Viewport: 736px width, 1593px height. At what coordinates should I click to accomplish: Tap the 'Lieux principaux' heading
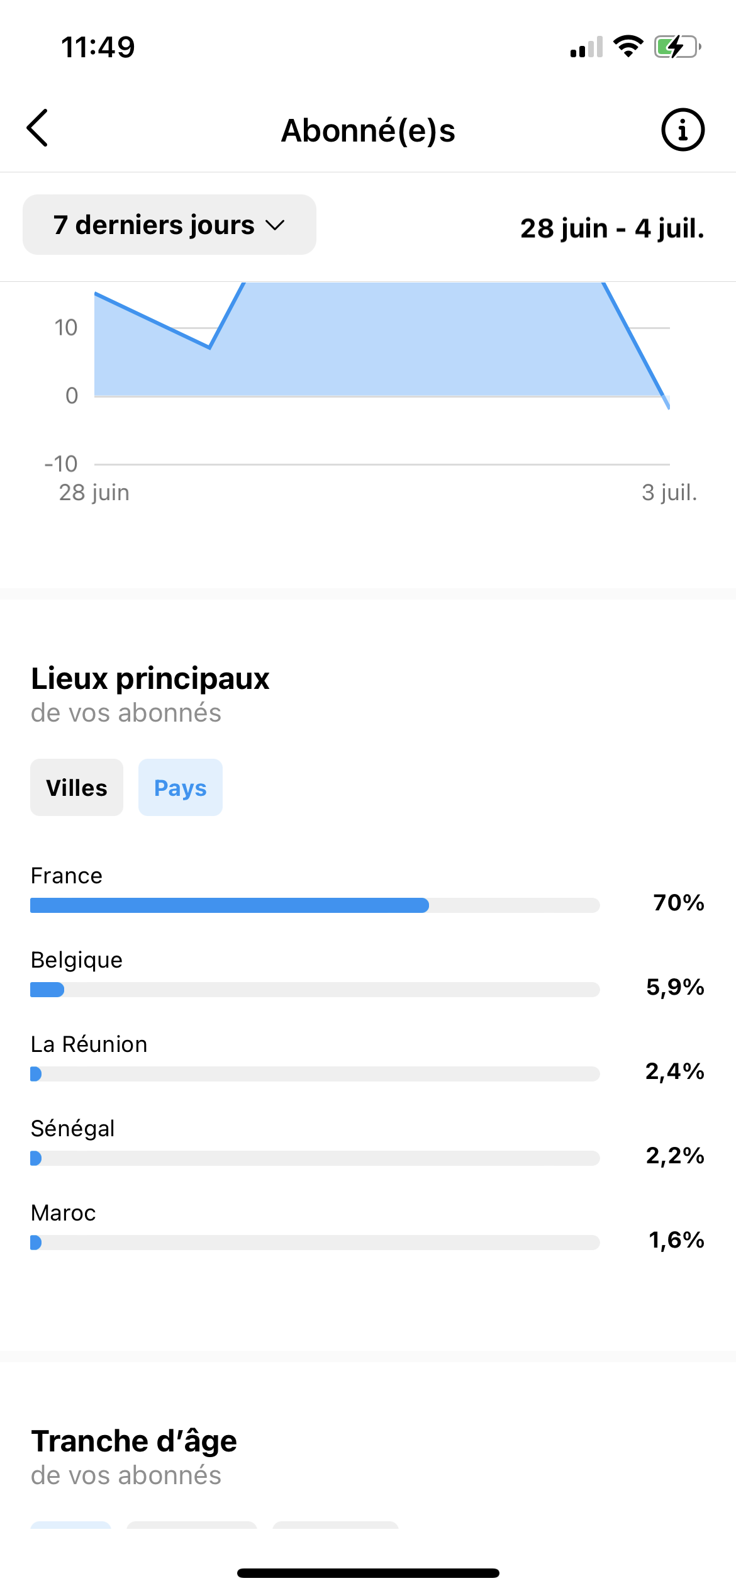[x=150, y=679]
